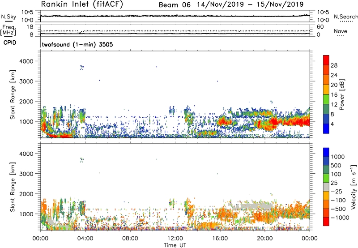358x248 pixels.
Task: Click the "20:00" time tick label
Action: pyautogui.click(x=264, y=239)
